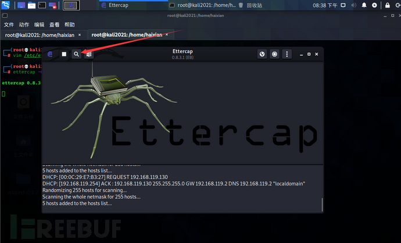
Task: Open the 编辑 menu in the terminal
Action: pos(39,24)
